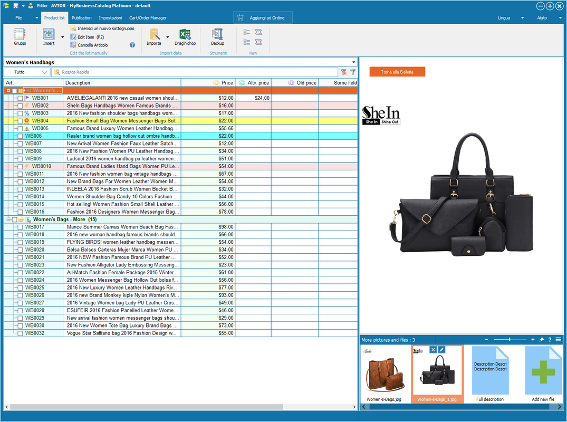
Task: Zoom in thumbnails with plus icon
Action: click(533, 340)
